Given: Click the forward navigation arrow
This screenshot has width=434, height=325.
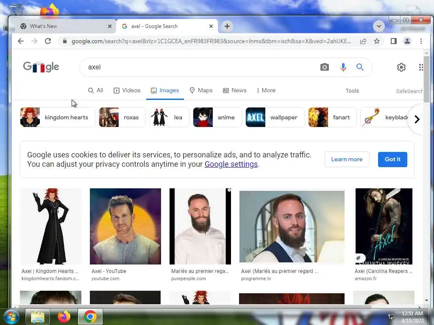Looking at the screenshot, I should pos(34,41).
